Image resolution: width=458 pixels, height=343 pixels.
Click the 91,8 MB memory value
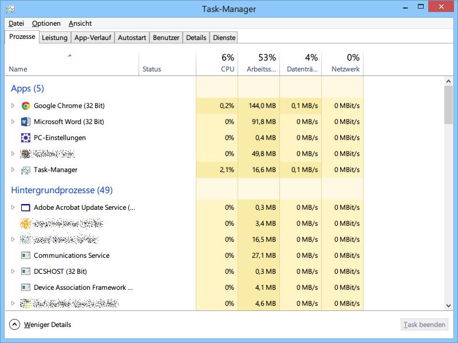click(264, 122)
